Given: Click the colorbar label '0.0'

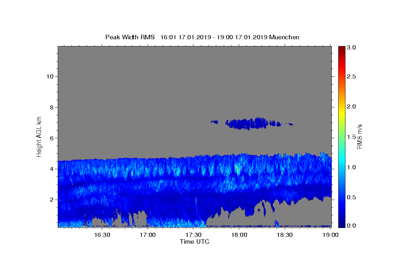Looking at the screenshot, I should [x=351, y=226].
